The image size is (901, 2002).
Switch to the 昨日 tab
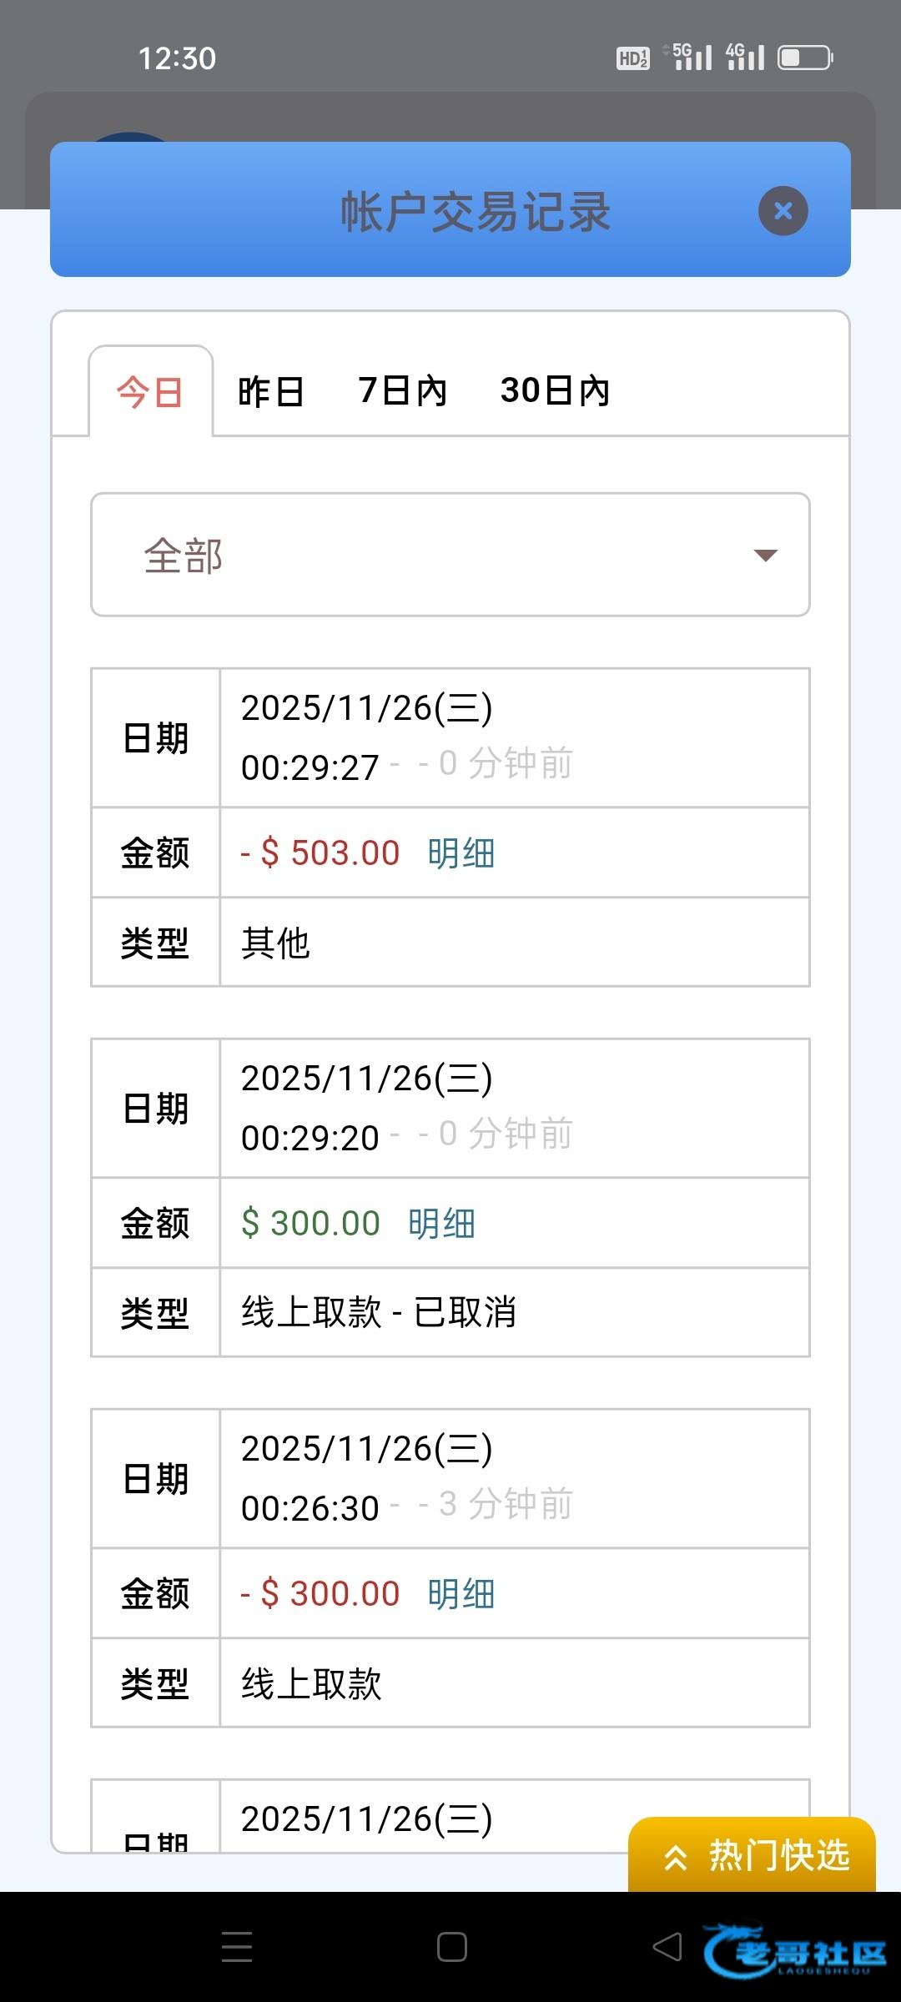[271, 391]
